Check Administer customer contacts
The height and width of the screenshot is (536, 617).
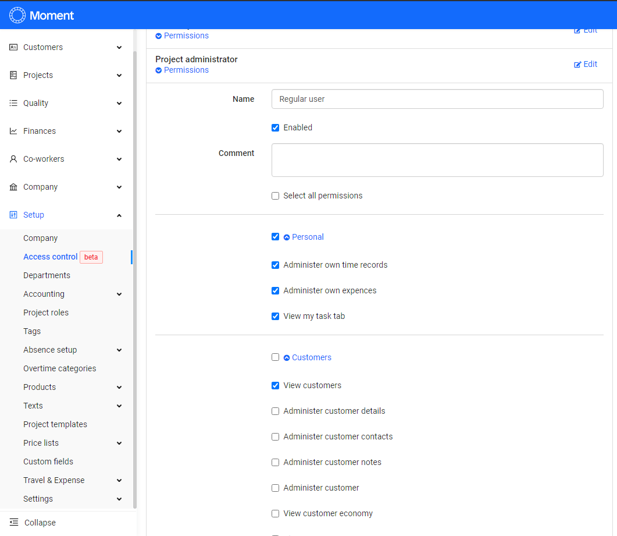click(x=276, y=436)
